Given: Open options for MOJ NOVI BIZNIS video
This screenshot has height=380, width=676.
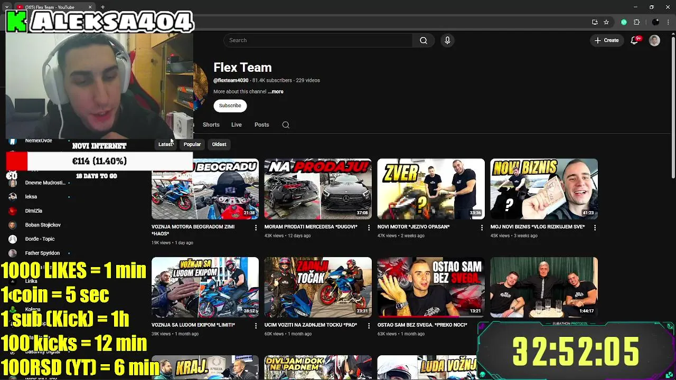Looking at the screenshot, I should pos(595,227).
